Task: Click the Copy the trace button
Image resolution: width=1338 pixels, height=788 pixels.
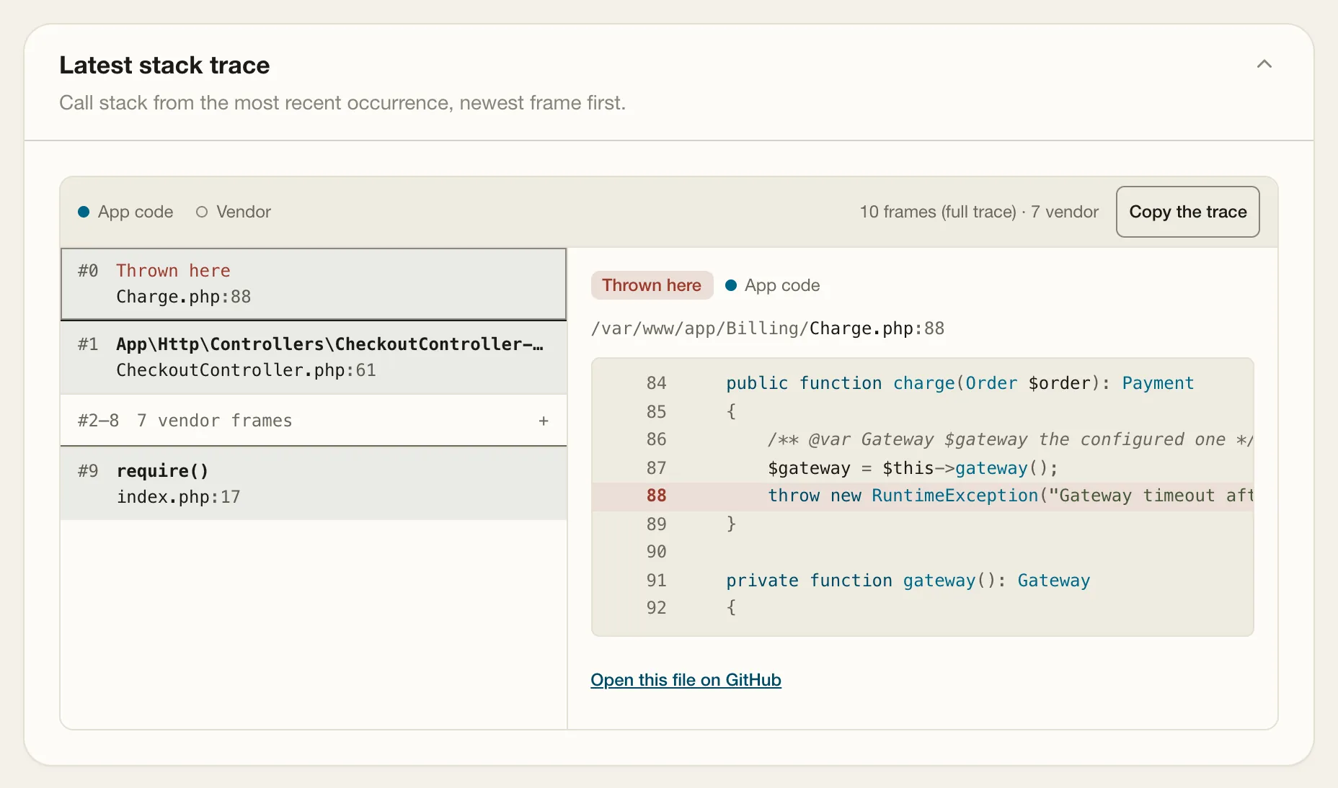Action: coord(1187,212)
